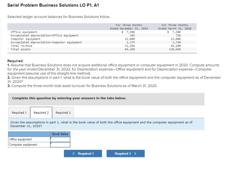Image resolution: width=225 pixels, height=171 pixels.
Task: Click the Complete this question instruction banner text
Action: pos(69,98)
